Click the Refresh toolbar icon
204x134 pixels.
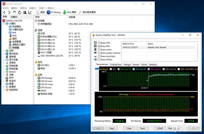(20, 12)
